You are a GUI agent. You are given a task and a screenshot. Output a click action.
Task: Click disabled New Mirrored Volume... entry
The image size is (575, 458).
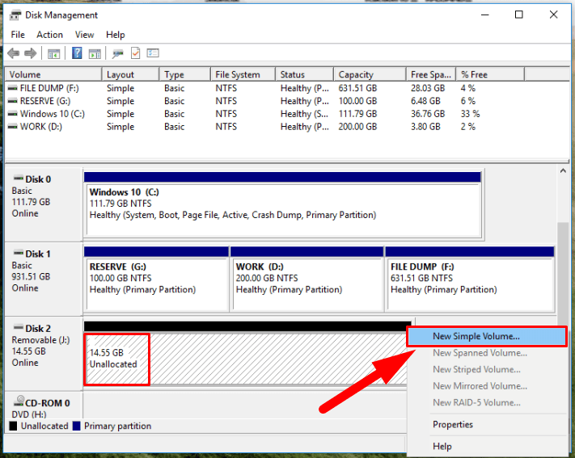click(487, 386)
